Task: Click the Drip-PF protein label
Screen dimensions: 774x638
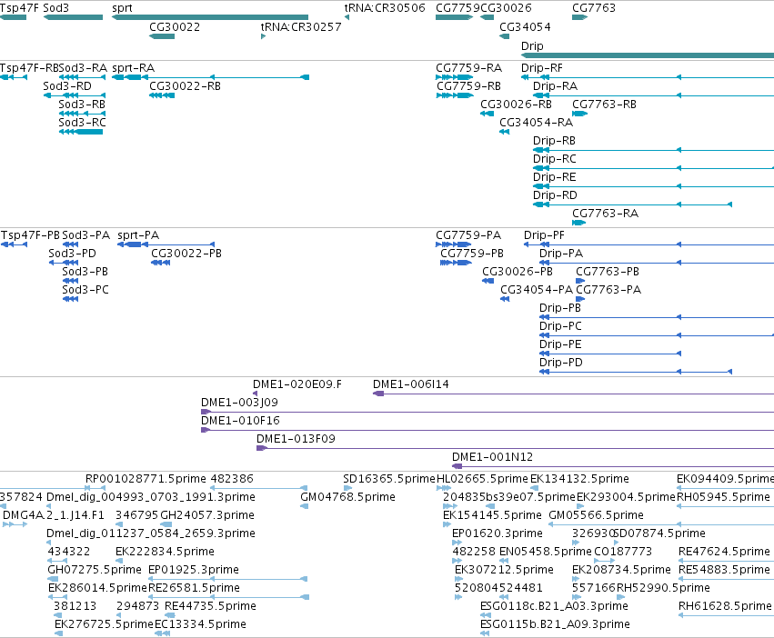Action: click(544, 235)
